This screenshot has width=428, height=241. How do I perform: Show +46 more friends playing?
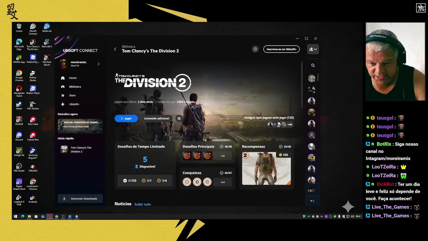290,125
